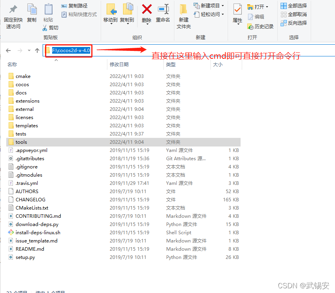The height and width of the screenshot is (293, 335).
Task: Click the Edit (编辑) ribbon button
Action: [256, 17]
